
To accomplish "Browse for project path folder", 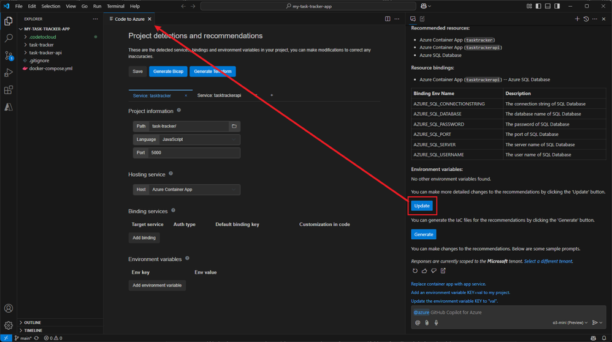I will [234, 126].
